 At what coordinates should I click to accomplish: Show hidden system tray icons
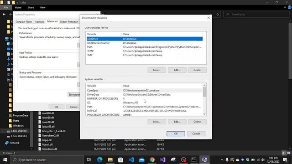point(222,160)
